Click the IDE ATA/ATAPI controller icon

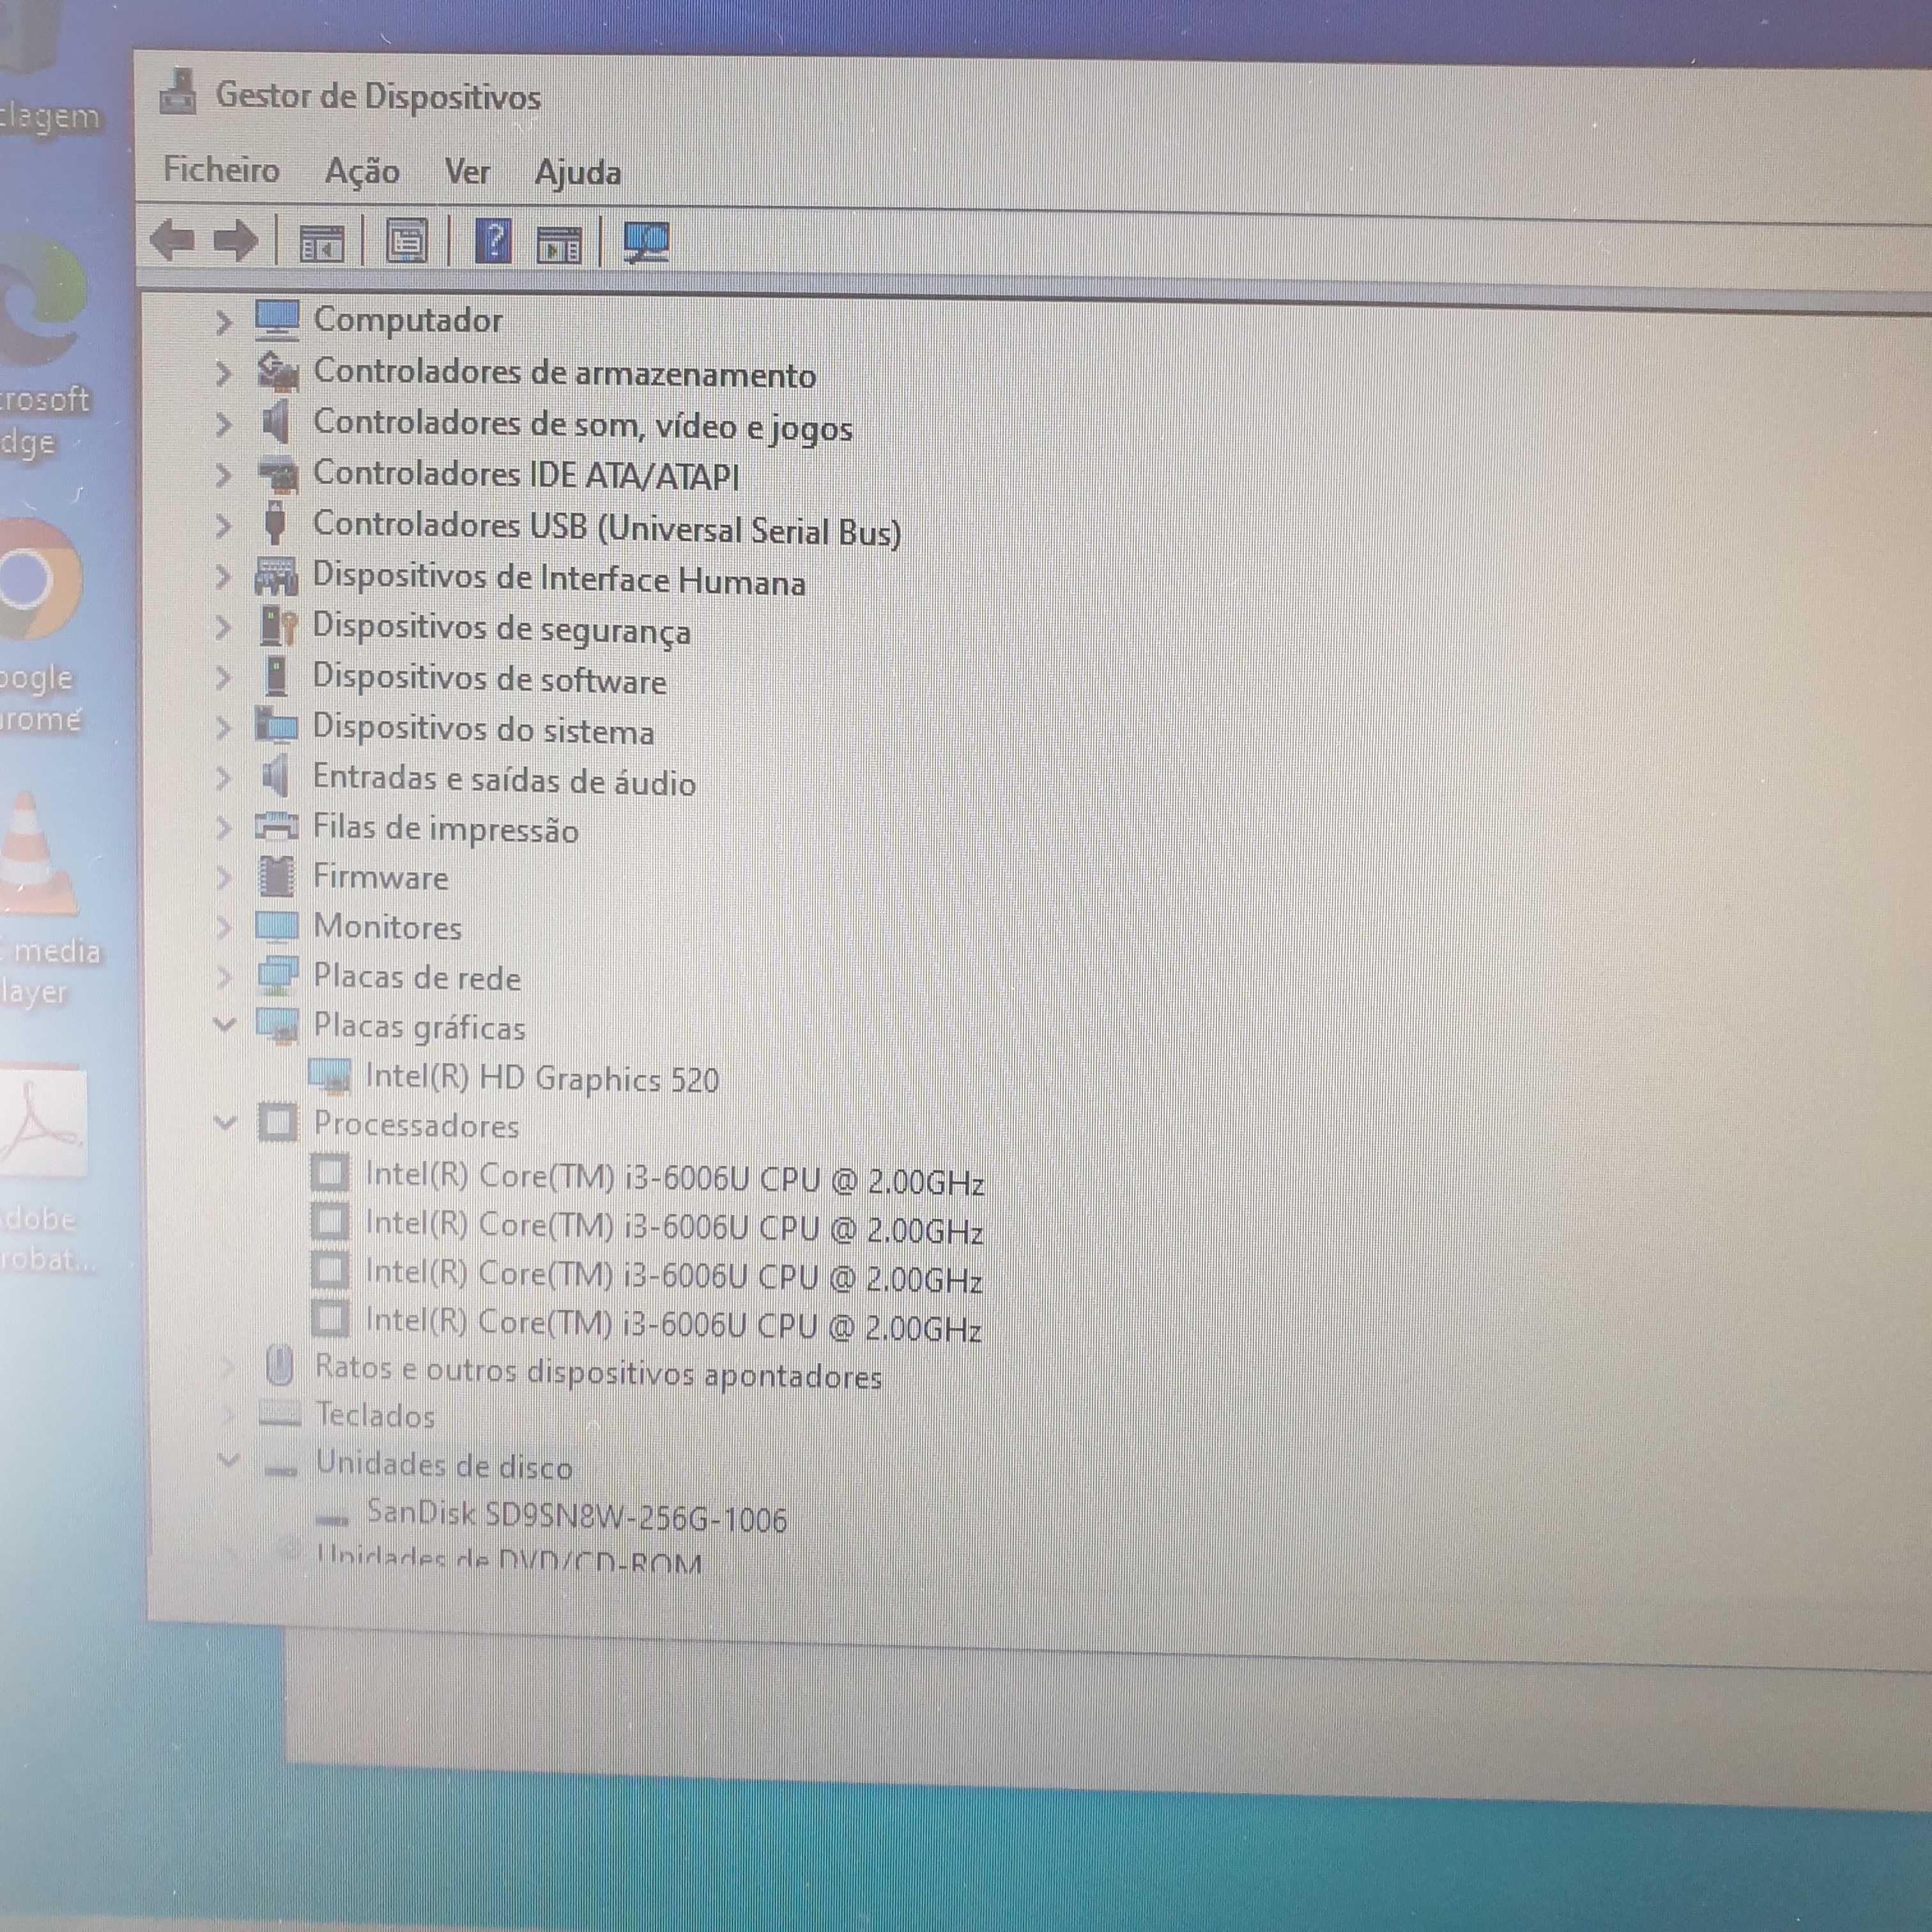click(x=277, y=474)
